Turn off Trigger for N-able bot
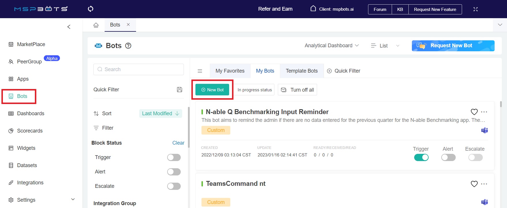The image size is (507, 208). (421, 158)
